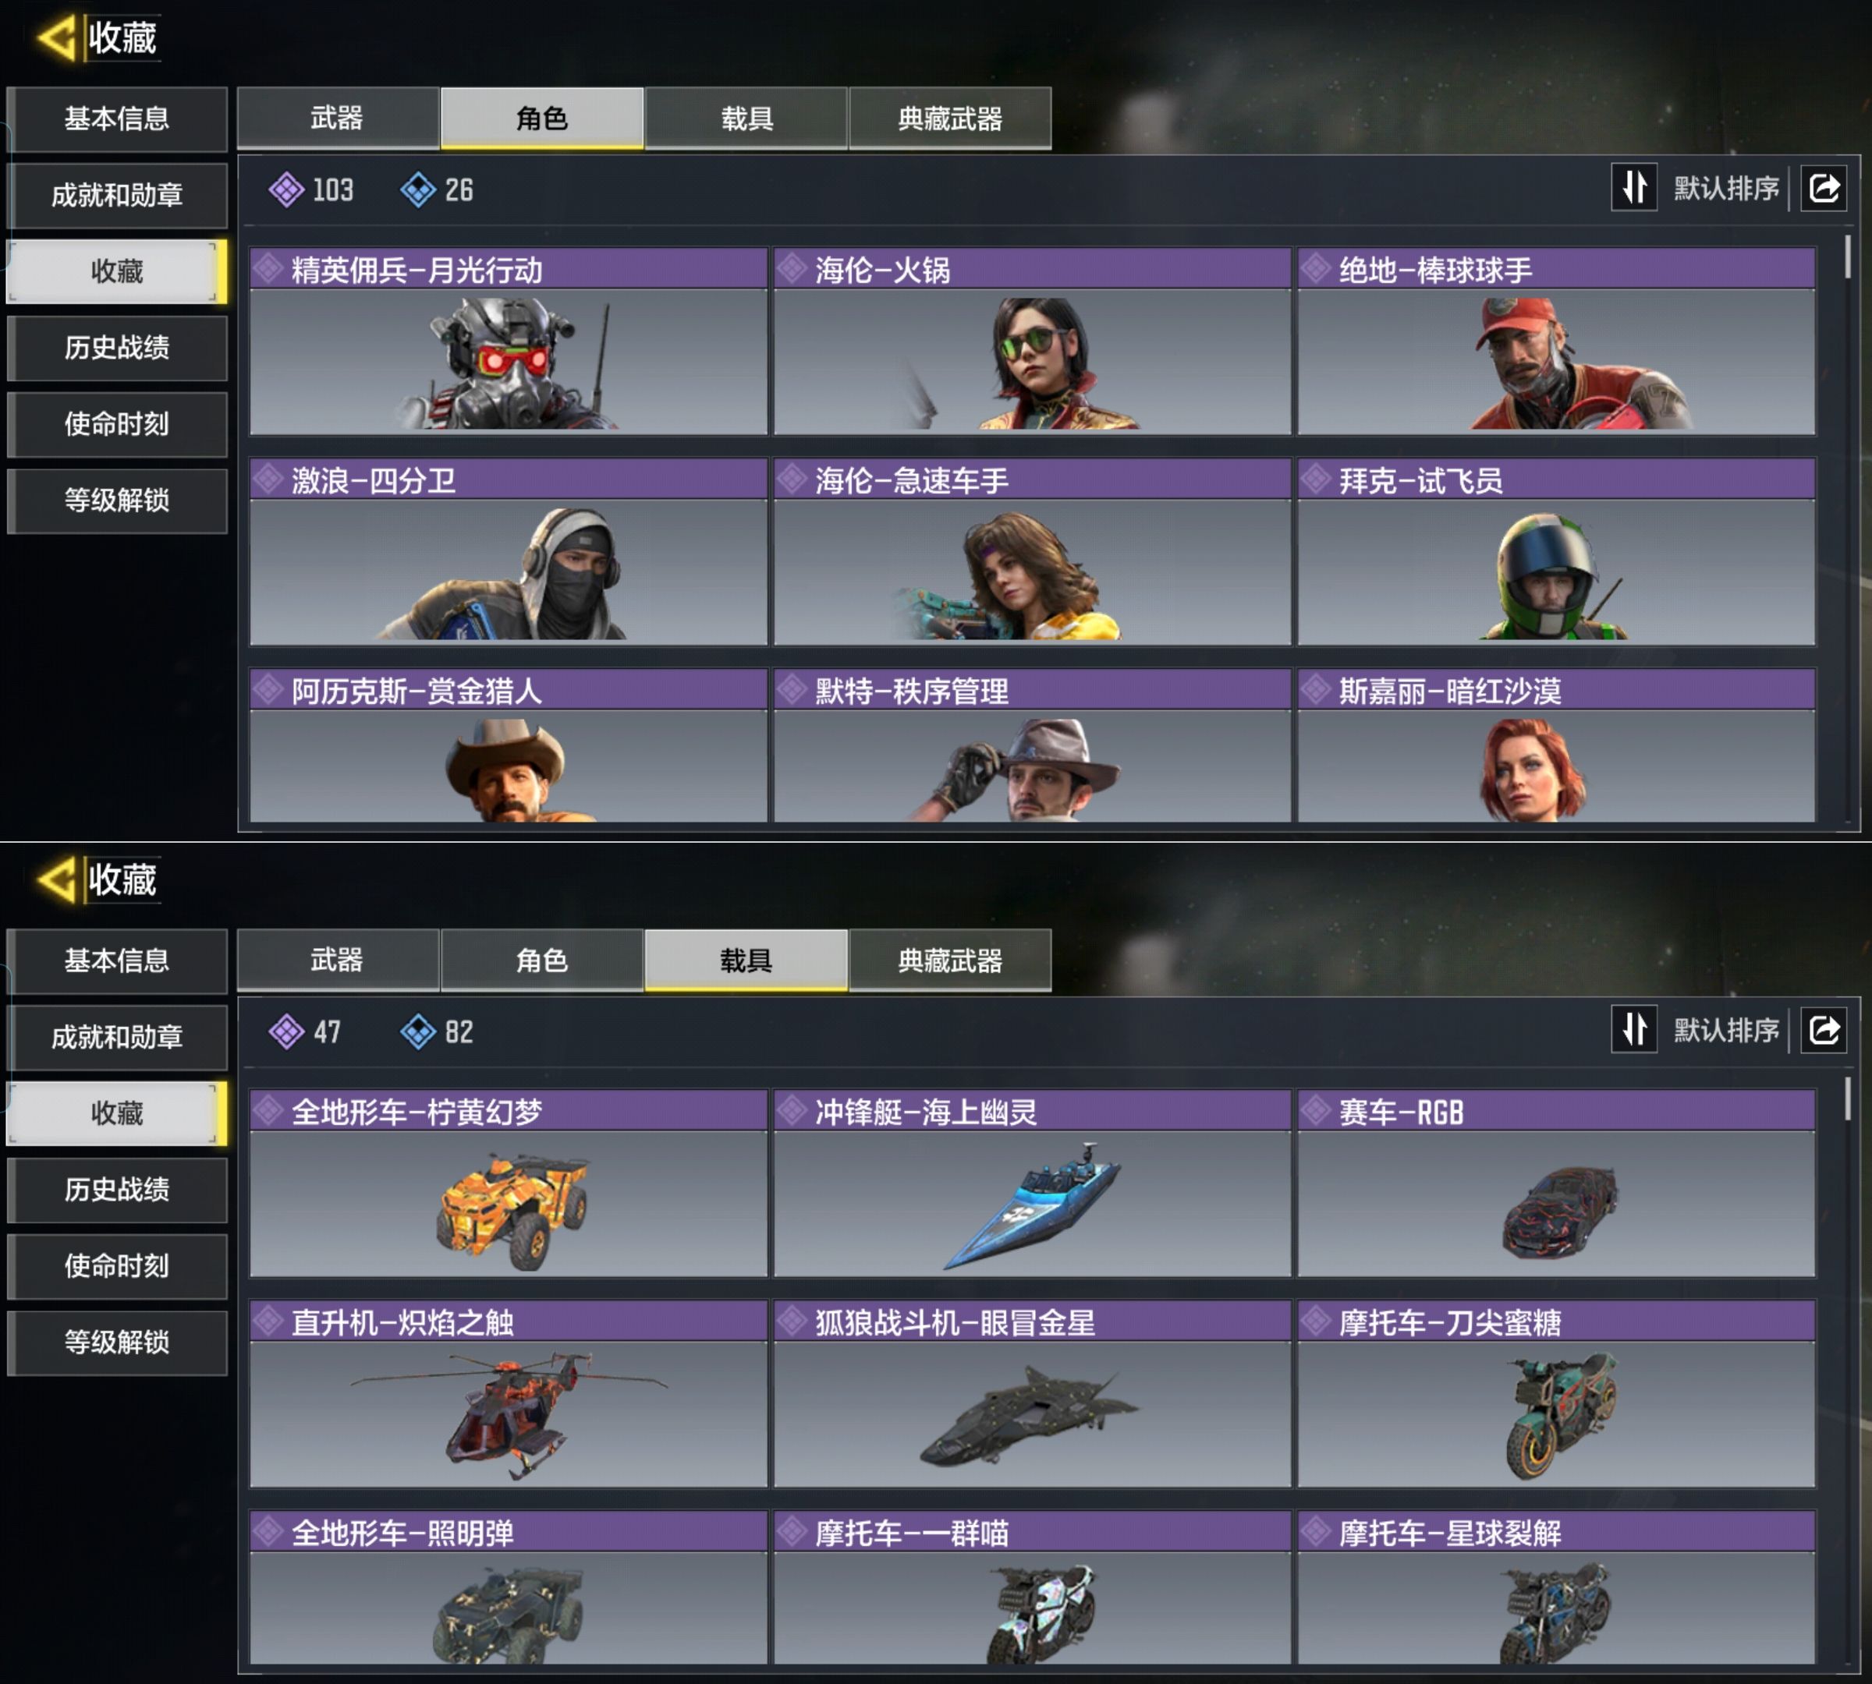
Task: Open 等级解锁 in top sidebar
Action: [117, 501]
